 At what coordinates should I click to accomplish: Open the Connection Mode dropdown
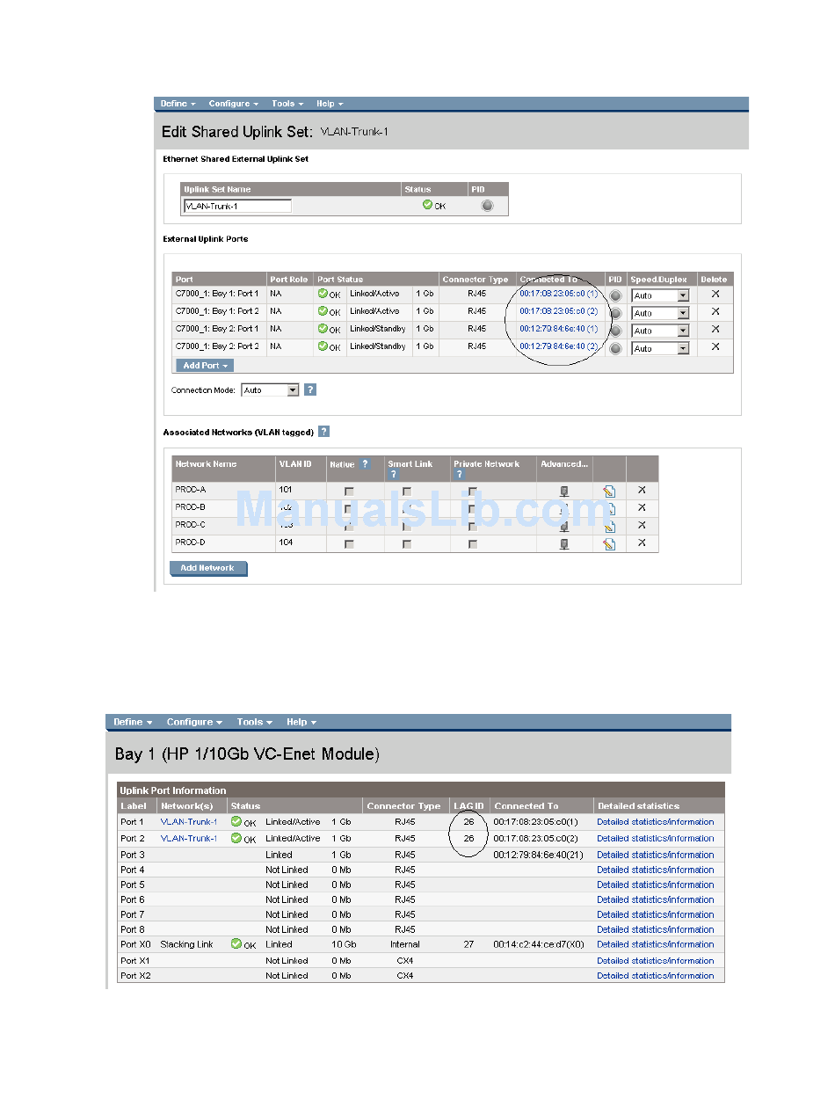[x=270, y=390]
